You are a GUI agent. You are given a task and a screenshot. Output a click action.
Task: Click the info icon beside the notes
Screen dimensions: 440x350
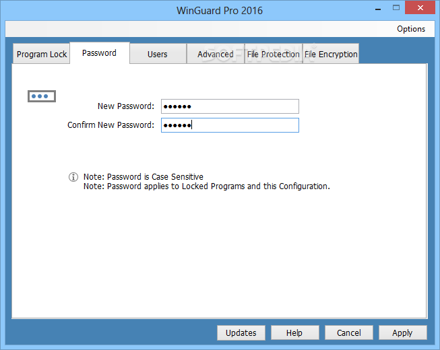click(x=73, y=177)
